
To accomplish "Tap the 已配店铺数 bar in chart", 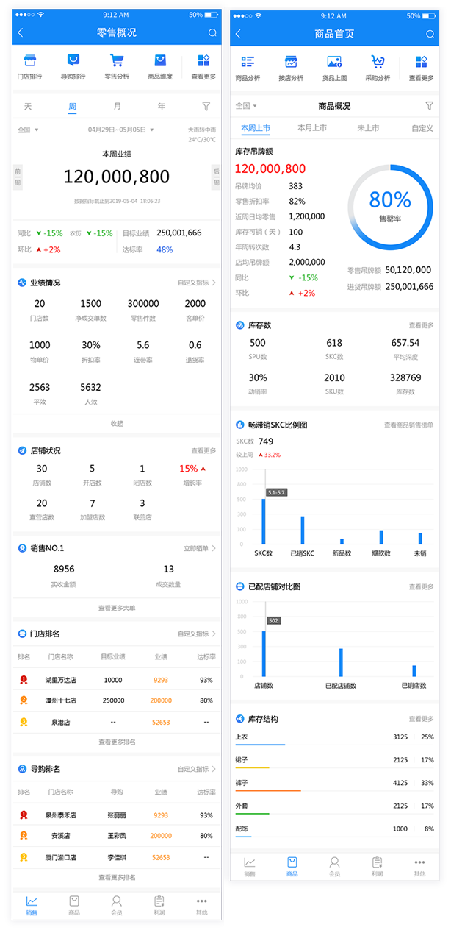I will point(341,662).
